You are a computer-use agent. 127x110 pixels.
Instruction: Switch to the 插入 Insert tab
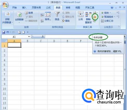pos(24,7)
